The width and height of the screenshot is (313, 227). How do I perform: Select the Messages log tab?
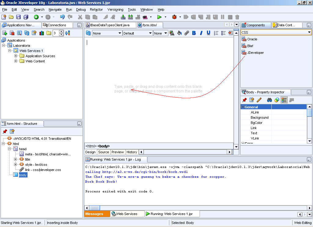click(x=97, y=214)
